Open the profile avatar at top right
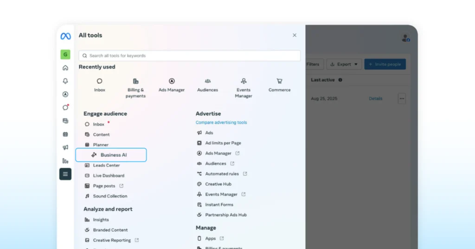Image resolution: width=475 pixels, height=249 pixels. 405,38
